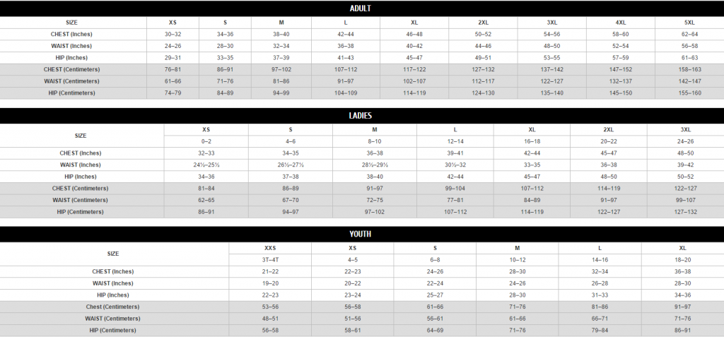Click Youth M age range 10–12

coord(517,260)
